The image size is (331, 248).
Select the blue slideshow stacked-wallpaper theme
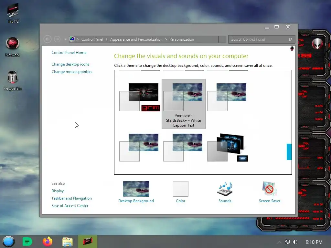coord(228,148)
